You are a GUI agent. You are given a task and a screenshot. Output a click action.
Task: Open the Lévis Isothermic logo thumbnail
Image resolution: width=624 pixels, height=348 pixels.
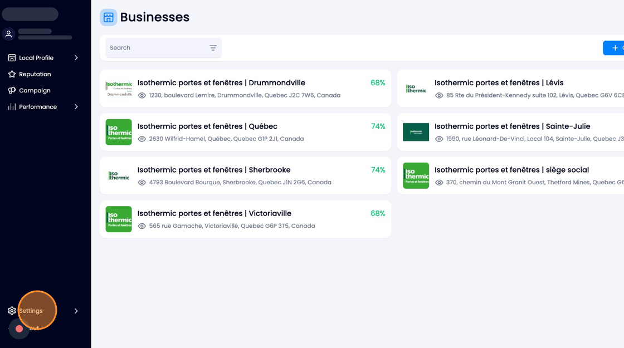[416, 89]
